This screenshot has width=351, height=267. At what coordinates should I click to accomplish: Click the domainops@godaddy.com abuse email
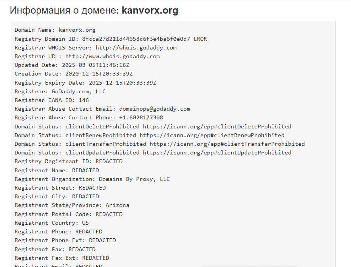tap(155, 109)
